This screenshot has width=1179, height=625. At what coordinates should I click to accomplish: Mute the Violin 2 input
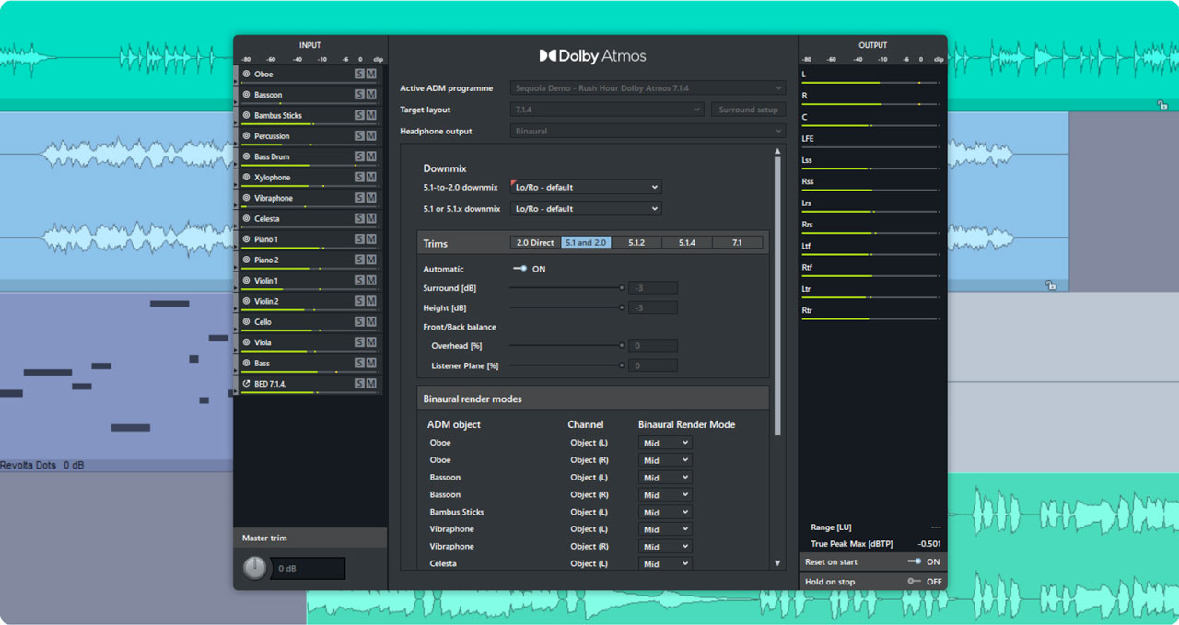click(x=371, y=301)
